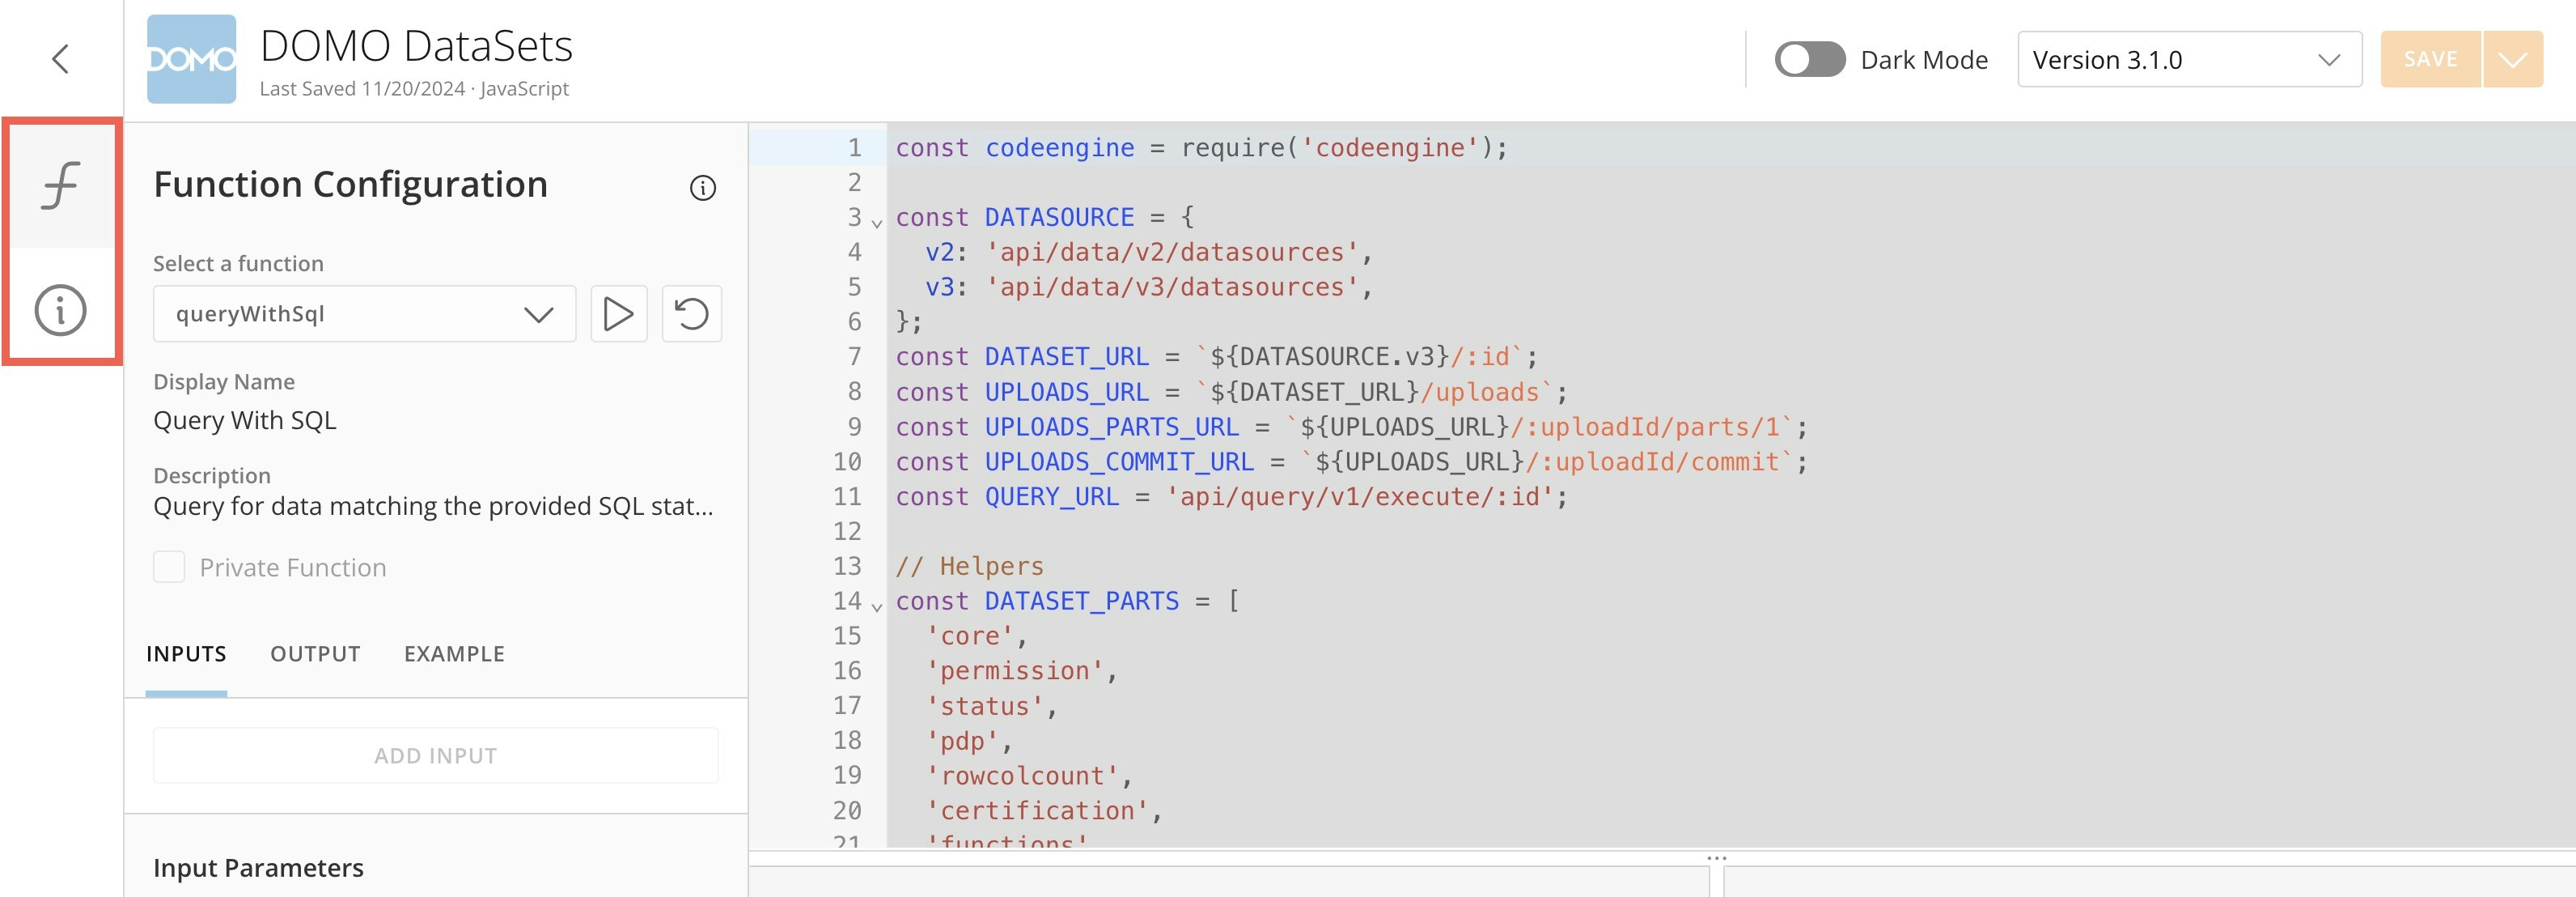Open the queryWithSql function dropdown
The width and height of the screenshot is (2576, 897).
click(x=364, y=314)
